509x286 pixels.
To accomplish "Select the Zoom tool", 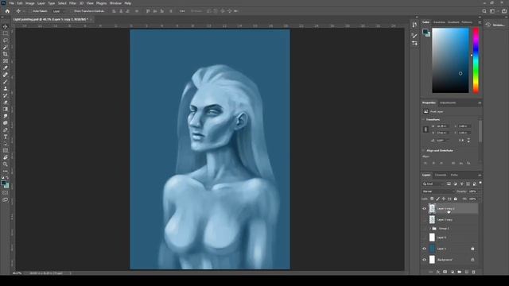I will click(x=6, y=164).
